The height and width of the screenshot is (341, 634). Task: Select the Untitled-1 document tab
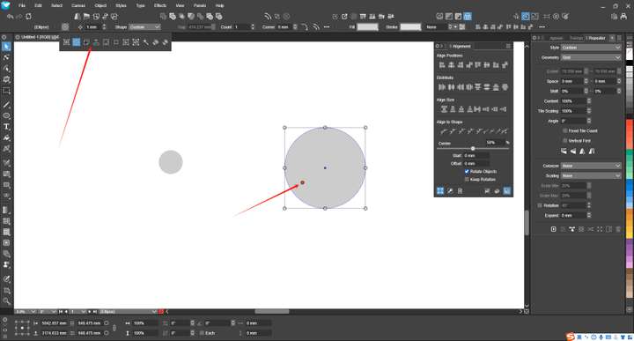point(37,37)
